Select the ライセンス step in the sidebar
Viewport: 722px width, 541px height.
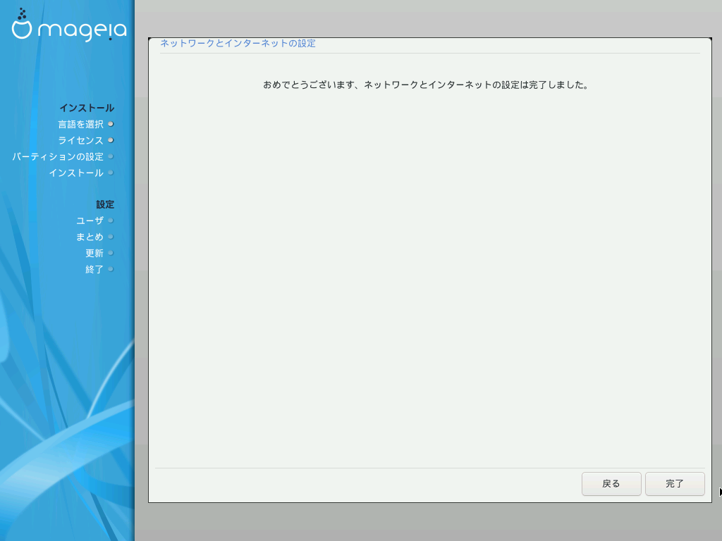(80, 140)
